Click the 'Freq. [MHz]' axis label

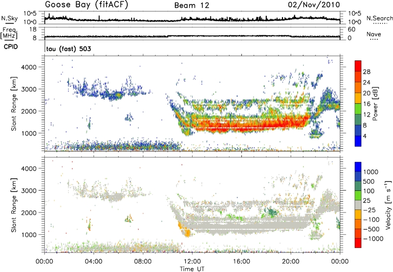pyautogui.click(x=9, y=33)
